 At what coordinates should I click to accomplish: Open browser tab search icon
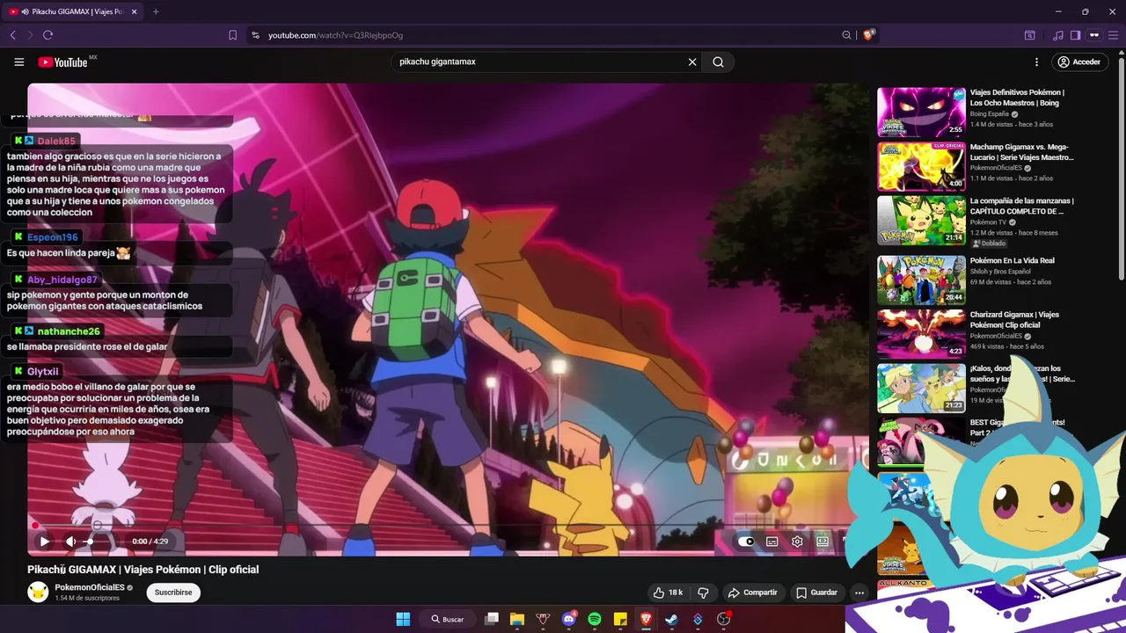pos(1029,35)
